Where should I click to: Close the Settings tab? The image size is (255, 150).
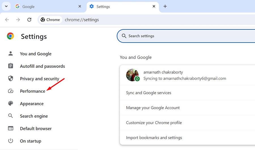point(154,6)
